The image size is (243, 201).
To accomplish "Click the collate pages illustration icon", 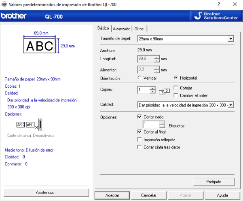I will [x=164, y=91].
